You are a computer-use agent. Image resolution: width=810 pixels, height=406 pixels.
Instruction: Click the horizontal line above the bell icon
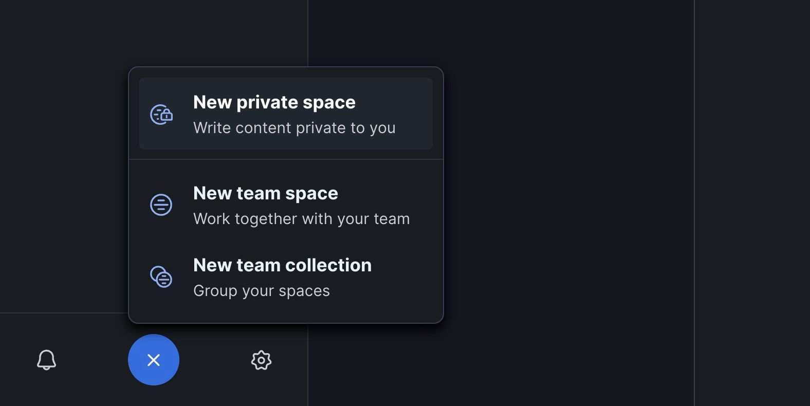tap(62, 313)
